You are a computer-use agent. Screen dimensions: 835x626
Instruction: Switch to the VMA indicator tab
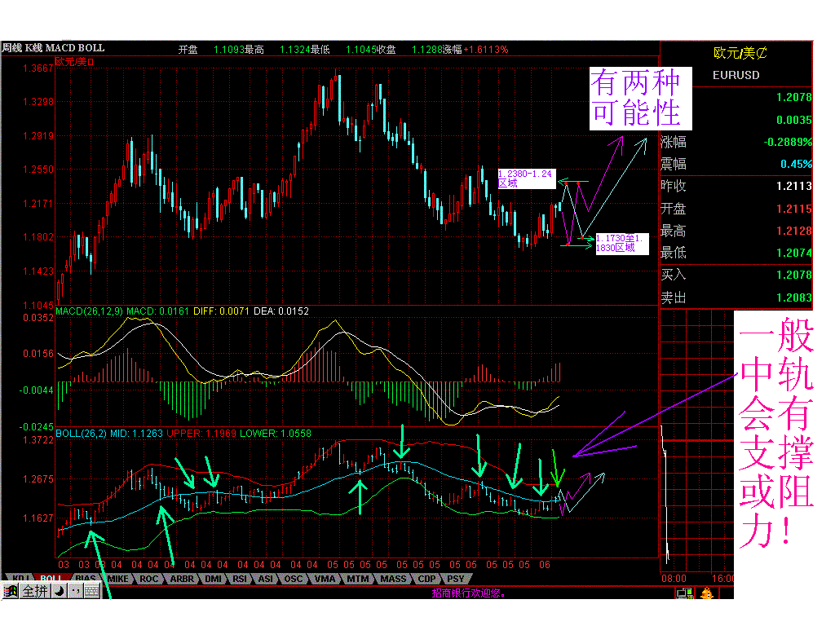325,579
